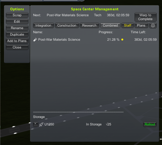Show the Research tab
The image size is (162, 145).
point(89,25)
